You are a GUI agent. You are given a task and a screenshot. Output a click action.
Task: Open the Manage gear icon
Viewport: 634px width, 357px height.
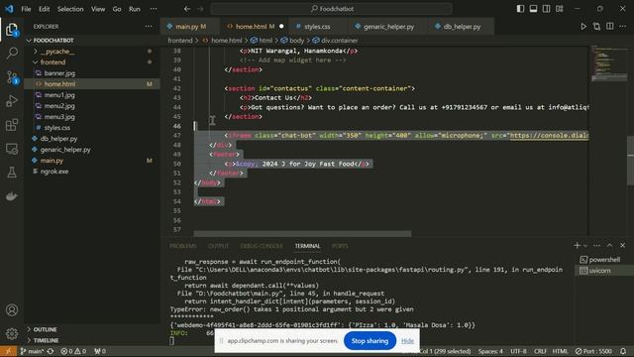pos(12,333)
